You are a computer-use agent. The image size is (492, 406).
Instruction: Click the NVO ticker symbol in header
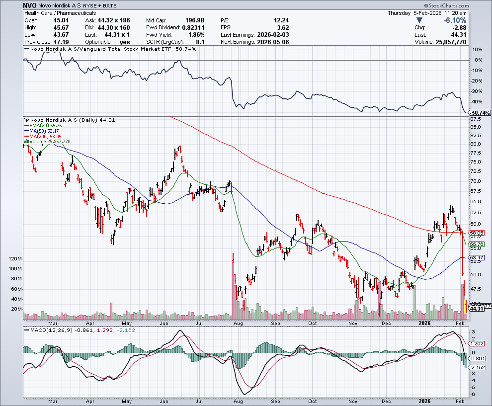pyautogui.click(x=30, y=5)
